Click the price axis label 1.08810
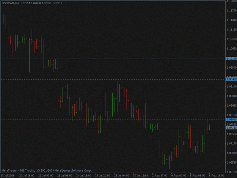Image resolution: width=237 pixels, height=178 pixels. click(232, 96)
